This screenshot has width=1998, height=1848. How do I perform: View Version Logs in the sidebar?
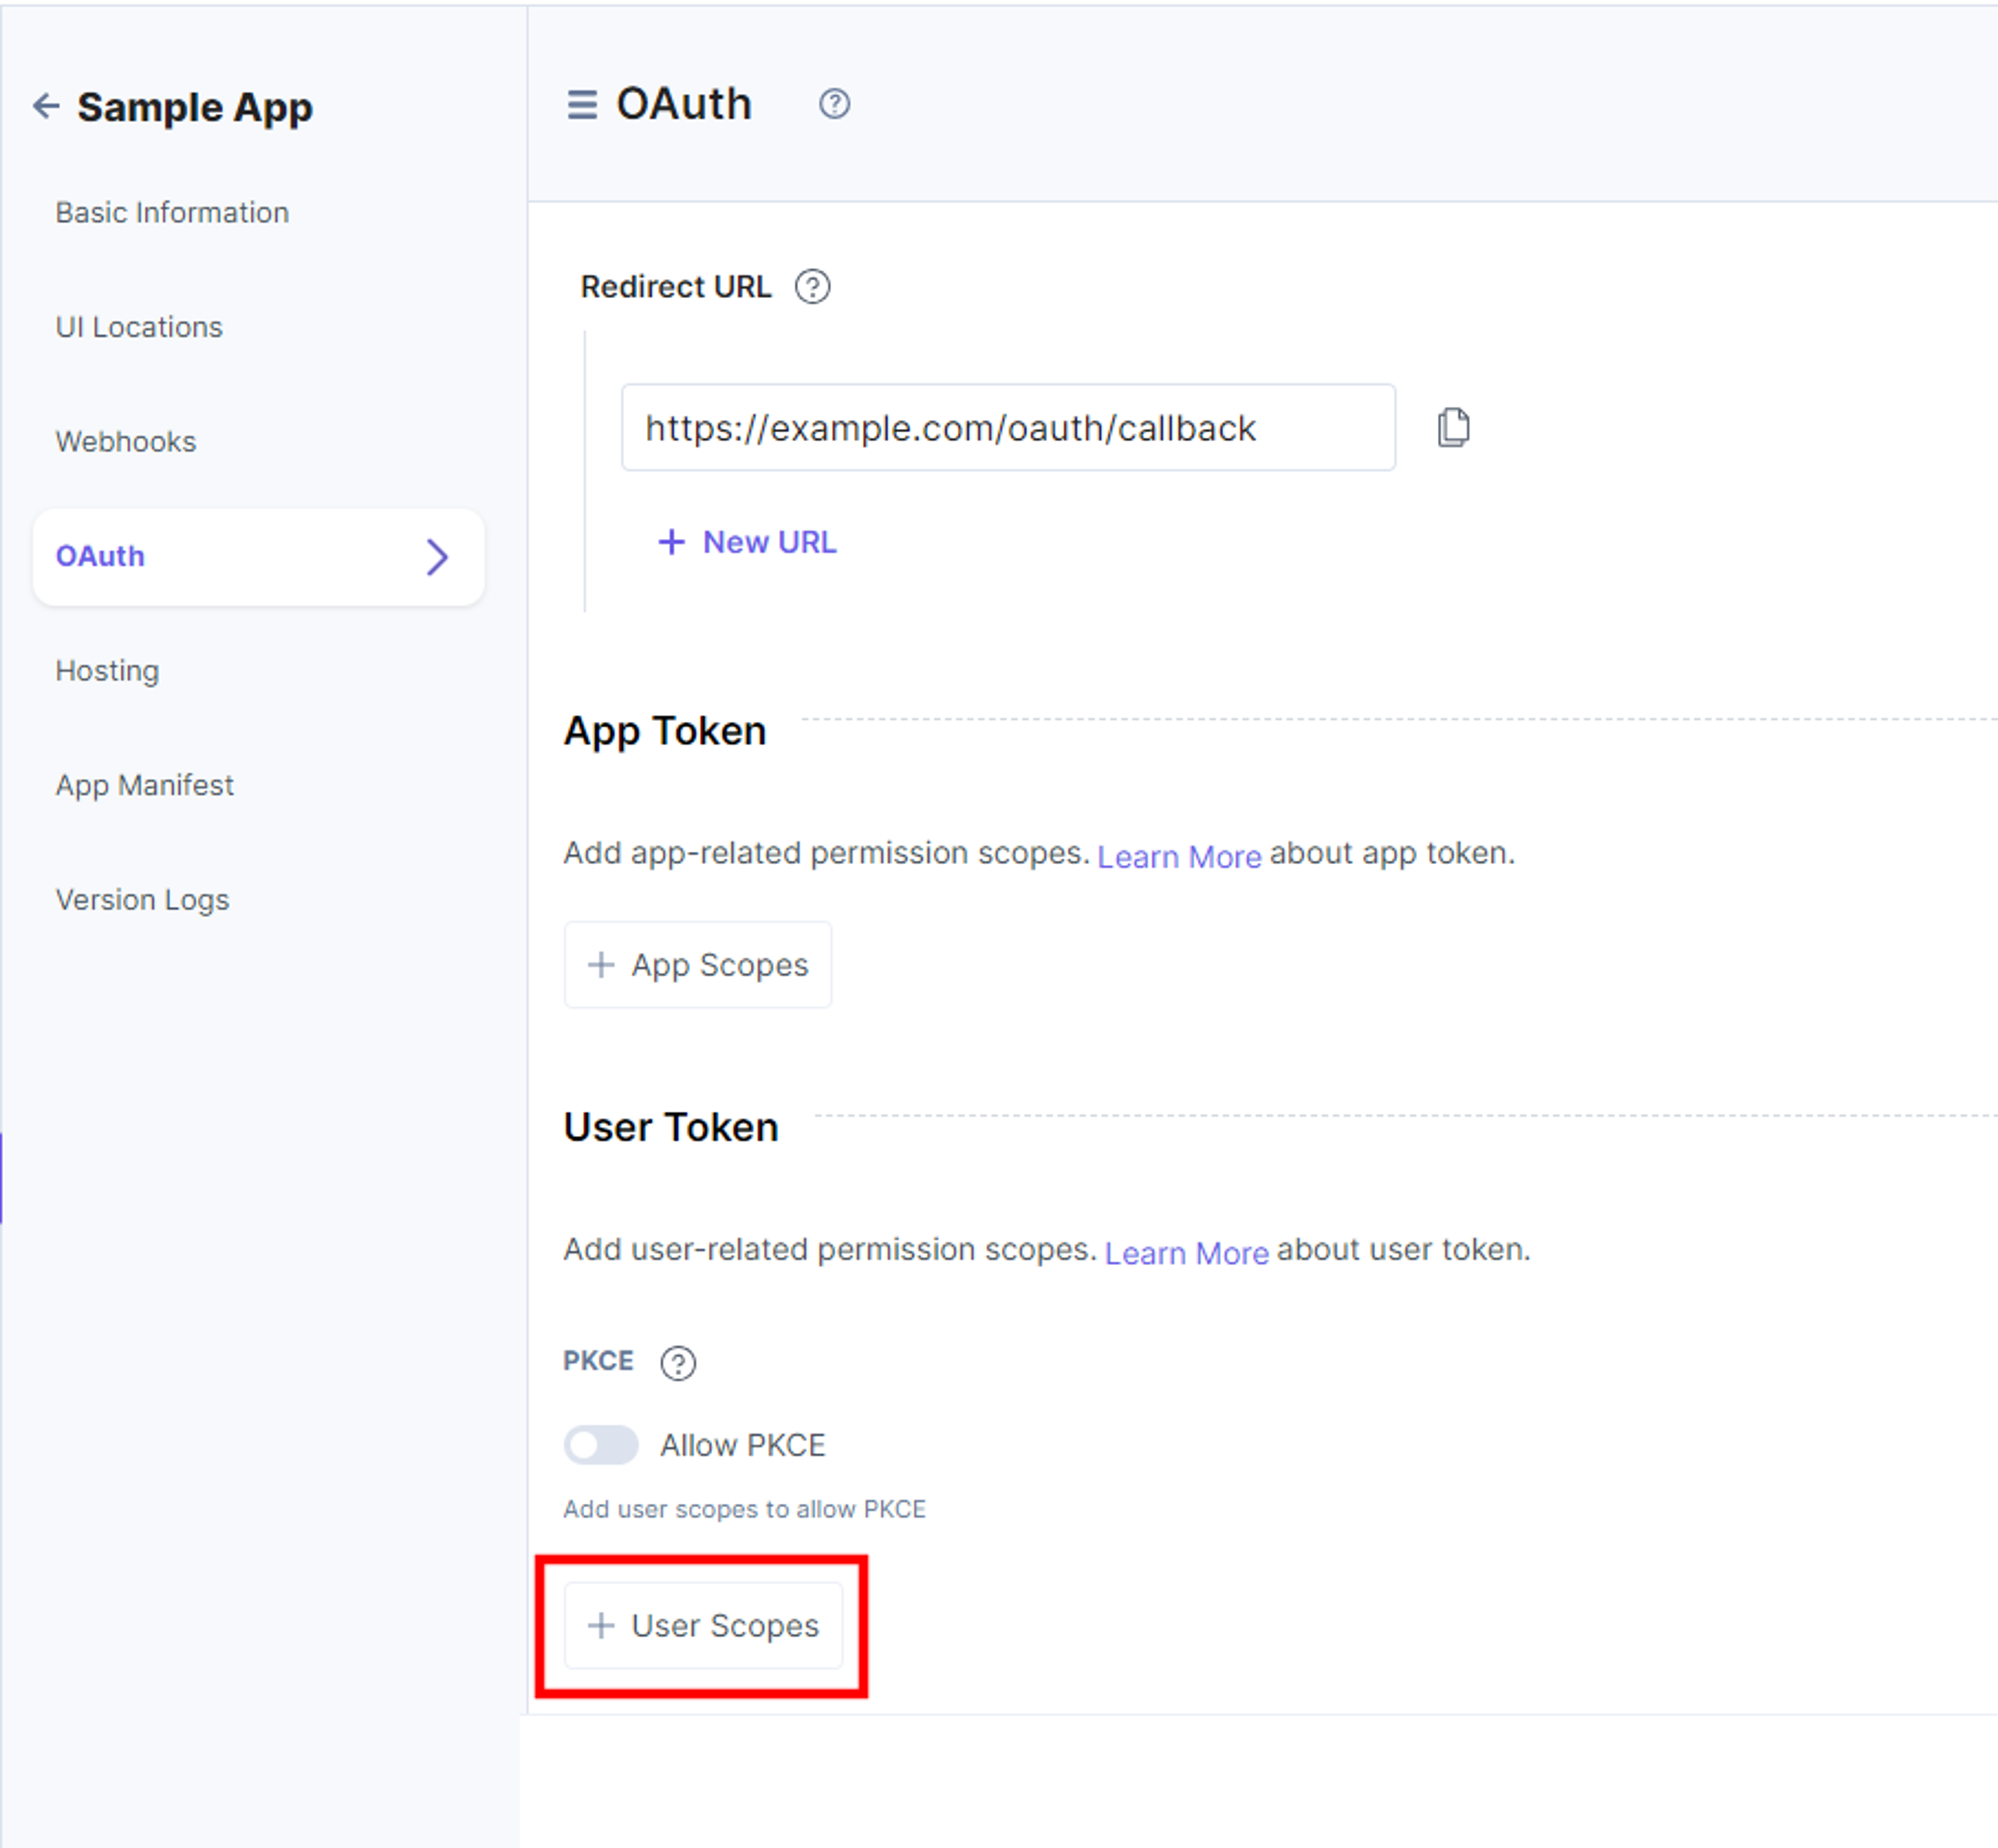(x=142, y=900)
